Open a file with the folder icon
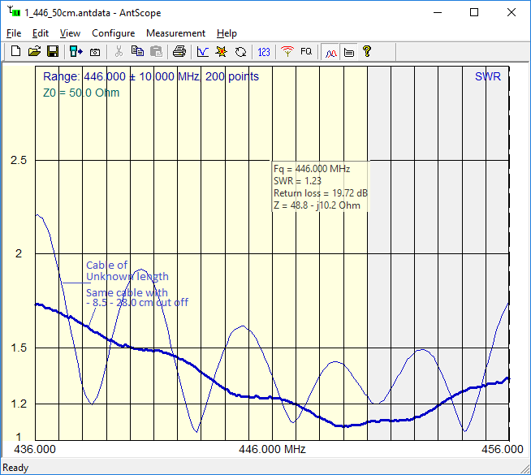 [x=34, y=51]
